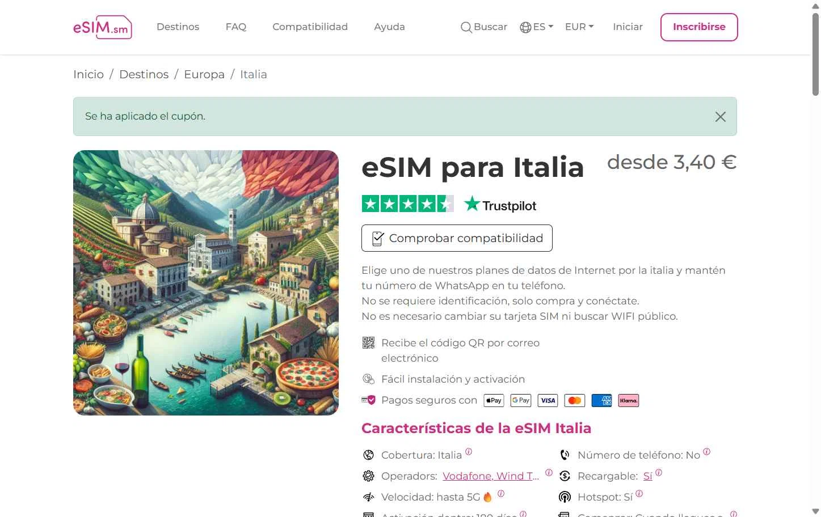
Task: Click the Cobertura globe icon
Action: [x=368, y=455]
